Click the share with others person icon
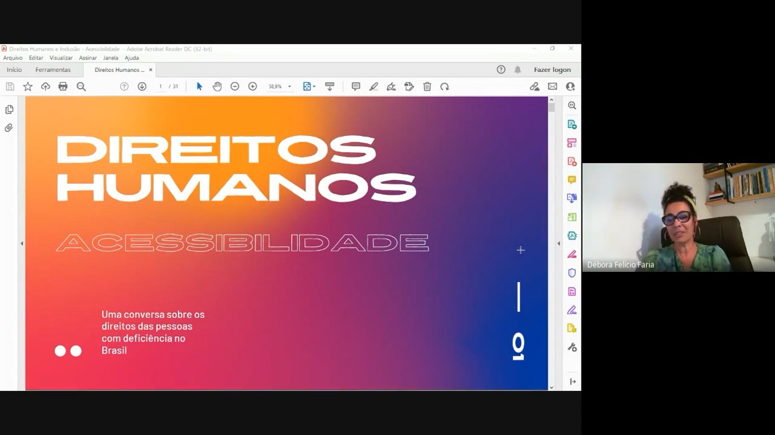The image size is (775, 435). 570,87
